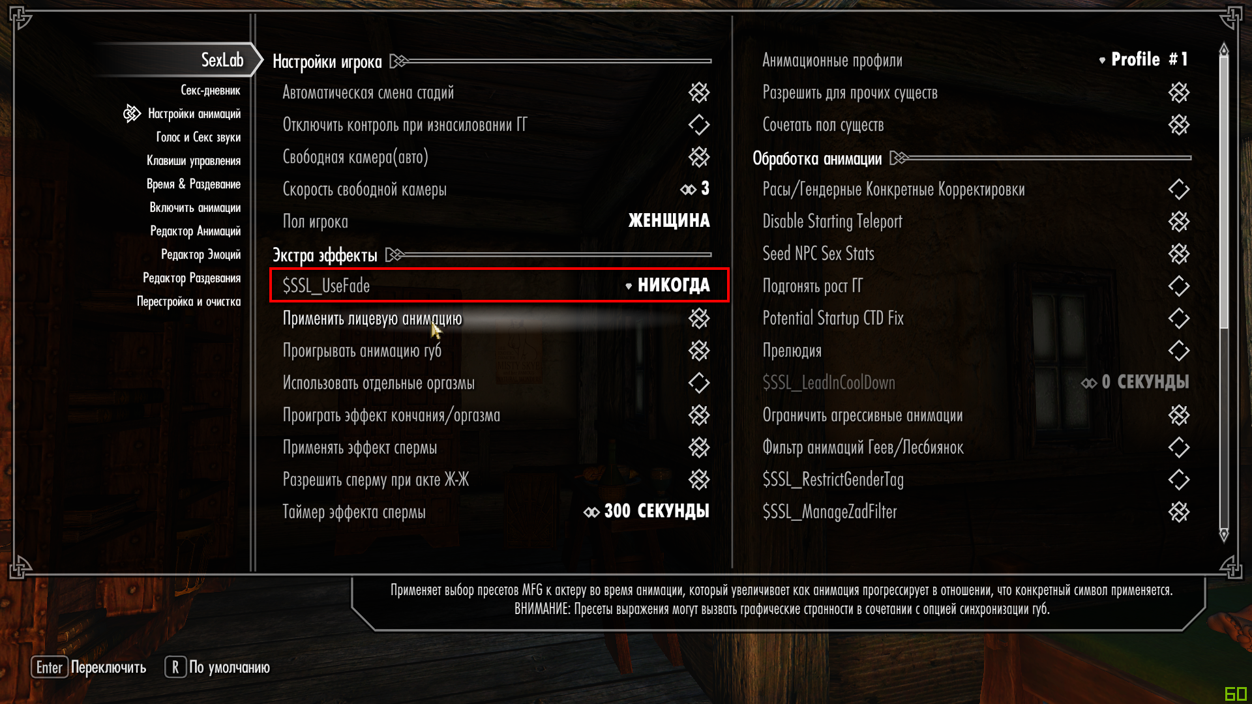1252x704 pixels.
Task: Toggle Использовать отдельные оргазмы option
Action: tap(698, 381)
